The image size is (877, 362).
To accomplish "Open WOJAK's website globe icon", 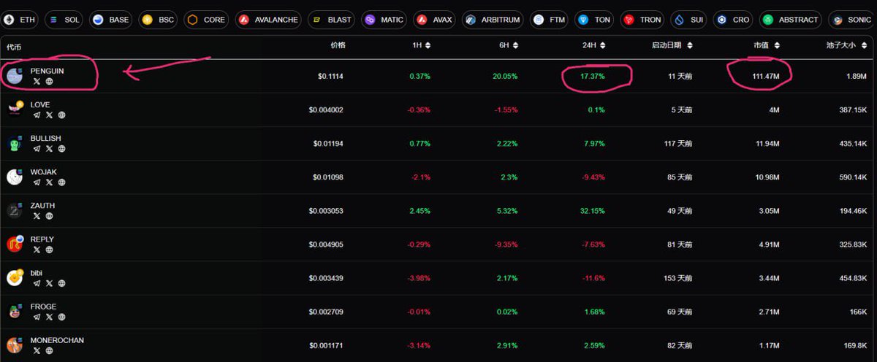I will tap(61, 182).
